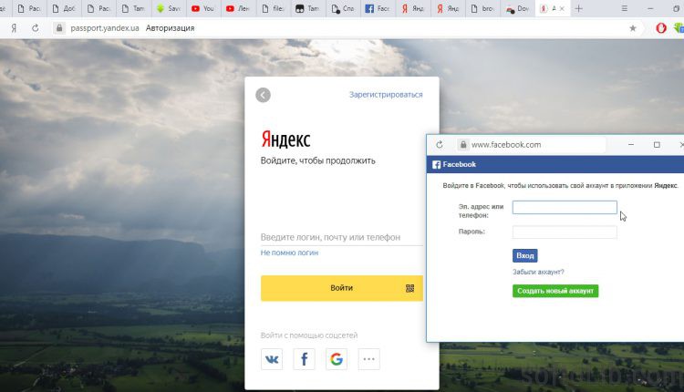Click lock icon in Facebook popup address bar

tap(463, 144)
